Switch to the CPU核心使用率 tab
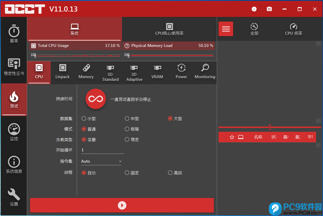 click(x=169, y=29)
